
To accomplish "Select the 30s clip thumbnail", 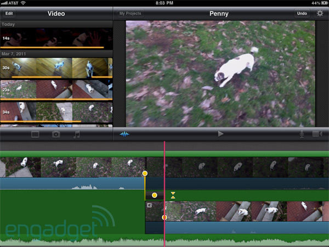I will [x=56, y=68].
